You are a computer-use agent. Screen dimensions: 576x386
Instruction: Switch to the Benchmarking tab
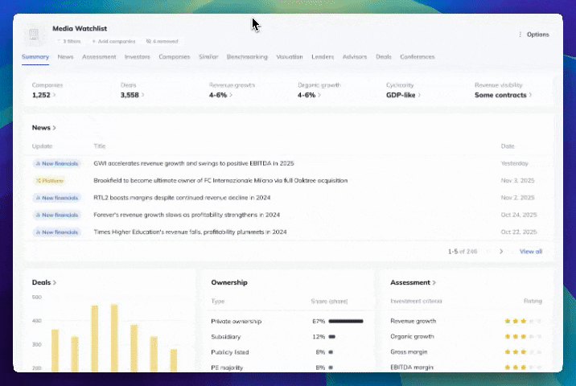247,57
